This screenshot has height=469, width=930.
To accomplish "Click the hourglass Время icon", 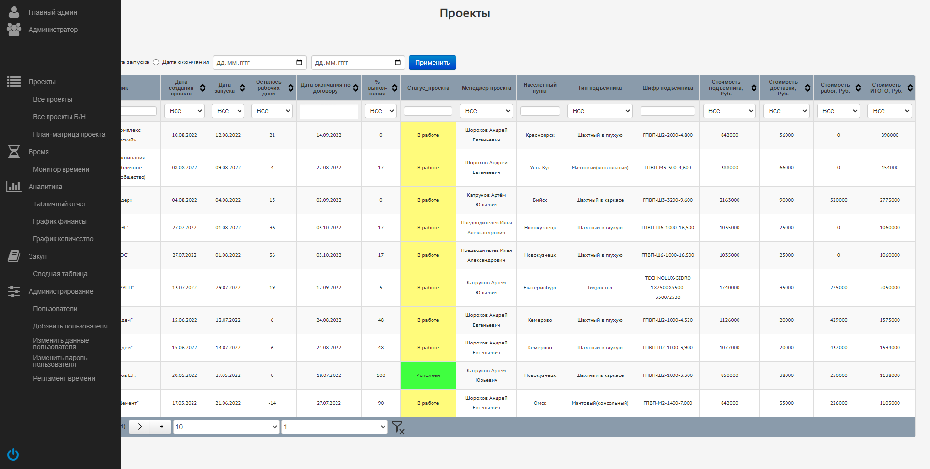I will (14, 152).
